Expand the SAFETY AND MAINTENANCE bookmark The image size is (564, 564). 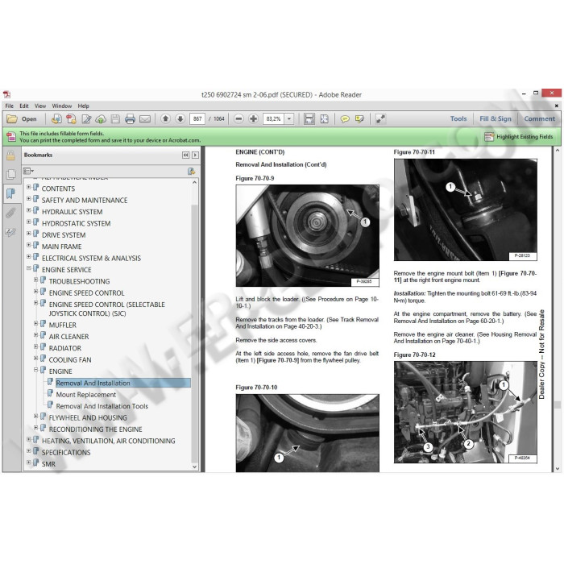pos(29,198)
